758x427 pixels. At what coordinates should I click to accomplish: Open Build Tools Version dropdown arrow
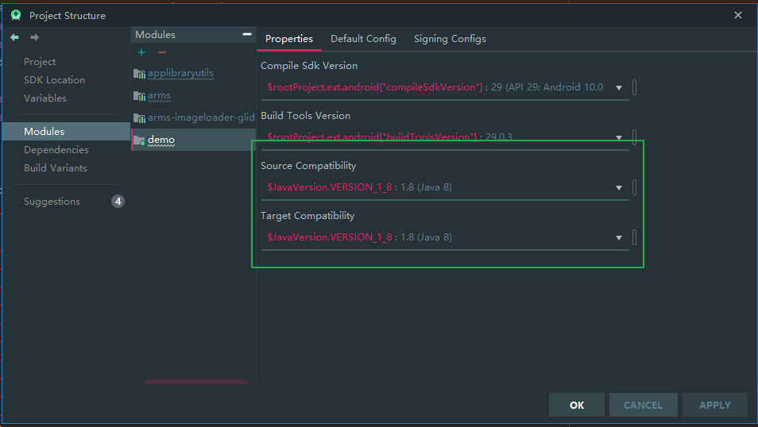(619, 137)
